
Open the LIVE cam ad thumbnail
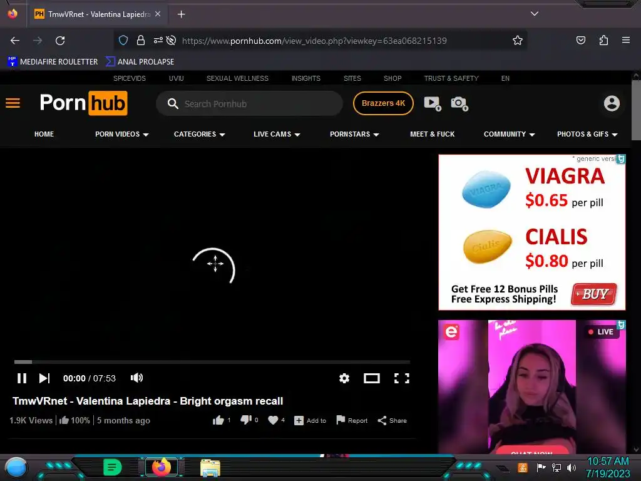pyautogui.click(x=532, y=387)
